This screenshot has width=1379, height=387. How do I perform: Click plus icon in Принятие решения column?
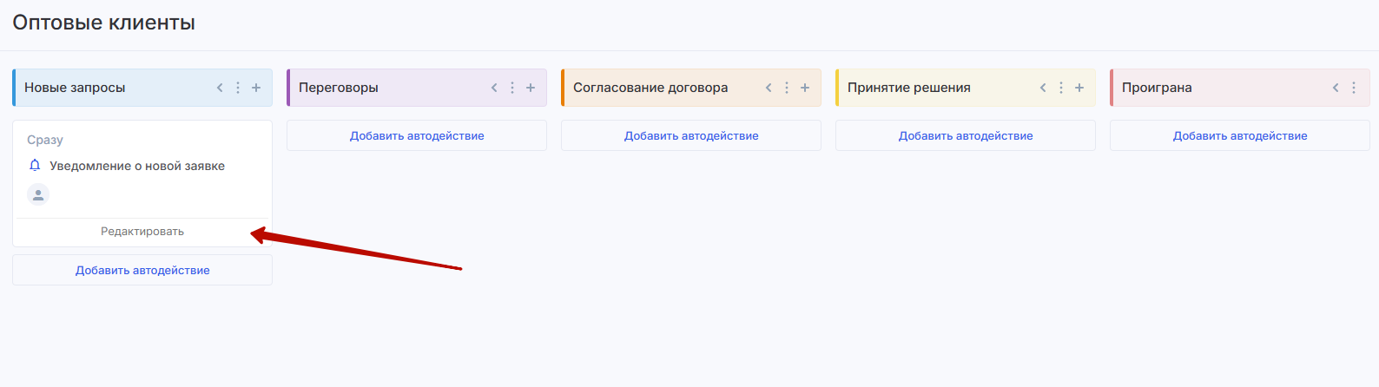coord(1079,88)
